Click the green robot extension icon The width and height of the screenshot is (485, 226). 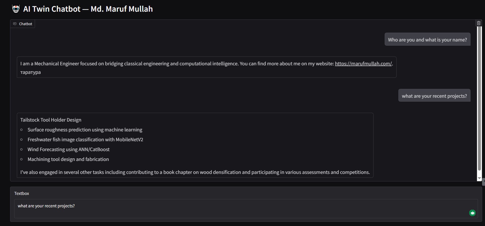click(472, 213)
